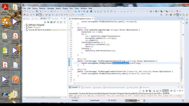Open the Refactor menu

tap(42, 9)
